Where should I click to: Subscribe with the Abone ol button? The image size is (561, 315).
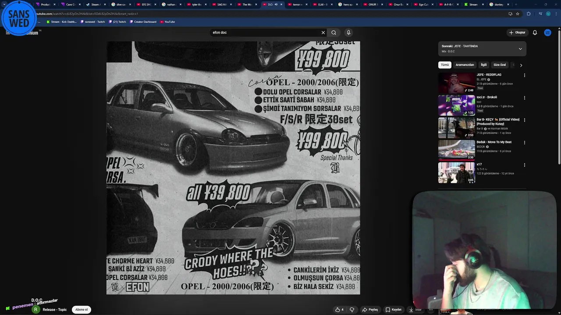click(82, 309)
